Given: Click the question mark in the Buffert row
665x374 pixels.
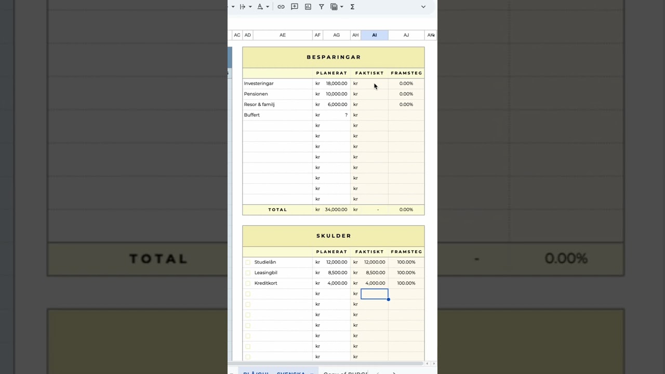Looking at the screenshot, I should point(346,115).
